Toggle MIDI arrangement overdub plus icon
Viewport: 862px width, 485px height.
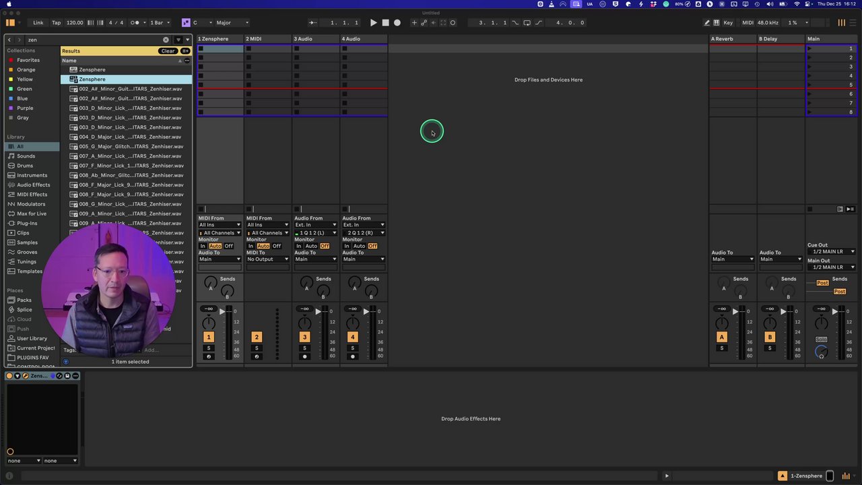click(x=414, y=23)
